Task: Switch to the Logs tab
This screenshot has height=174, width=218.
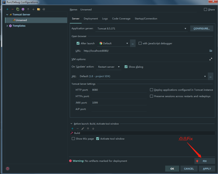Action: point(105,19)
